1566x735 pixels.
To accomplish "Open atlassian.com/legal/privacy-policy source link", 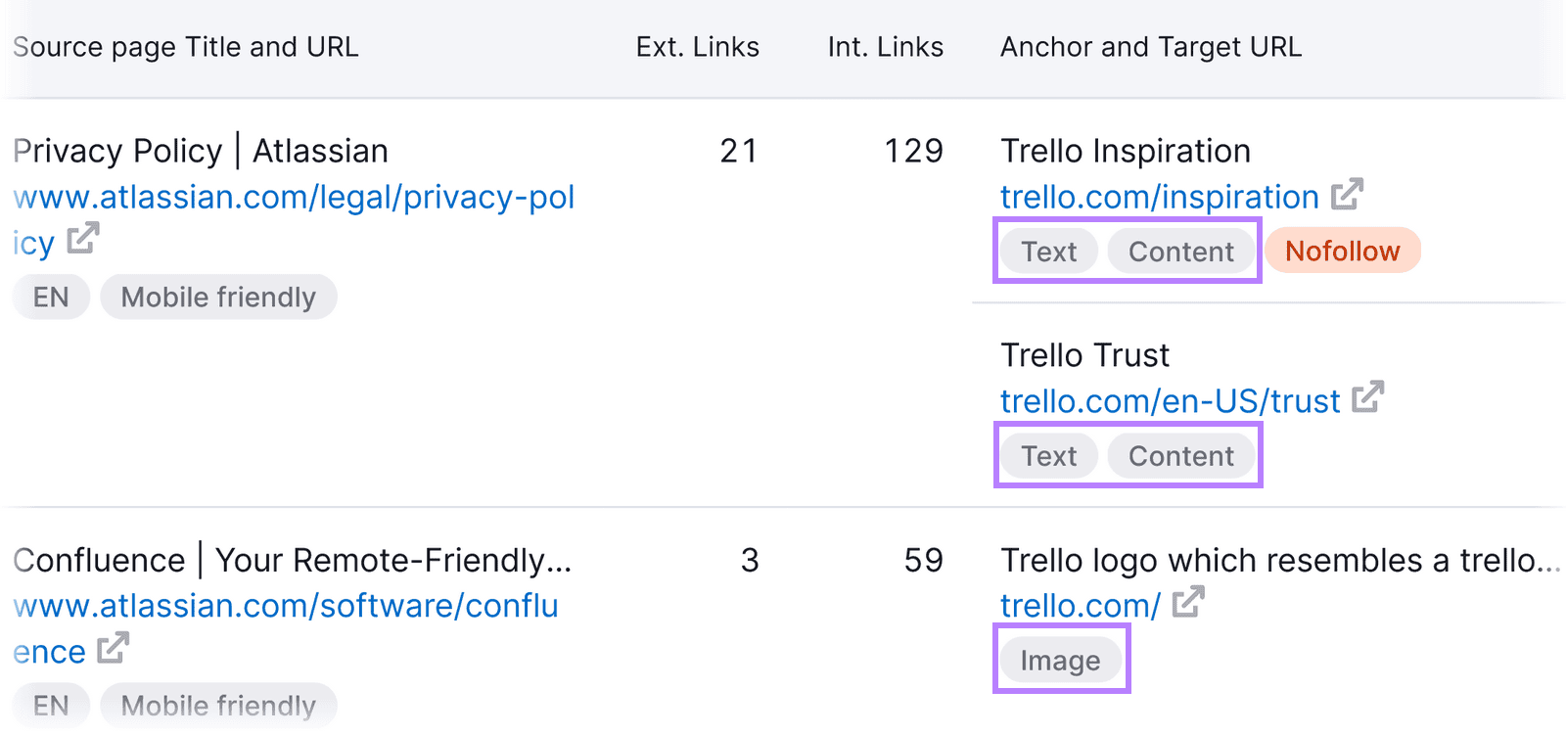I will pos(294,198).
